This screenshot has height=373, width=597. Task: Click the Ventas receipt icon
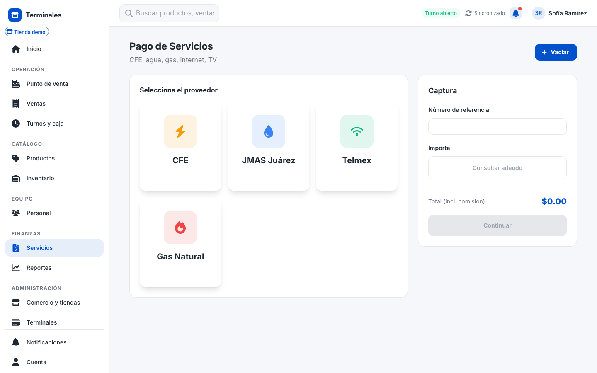16,104
